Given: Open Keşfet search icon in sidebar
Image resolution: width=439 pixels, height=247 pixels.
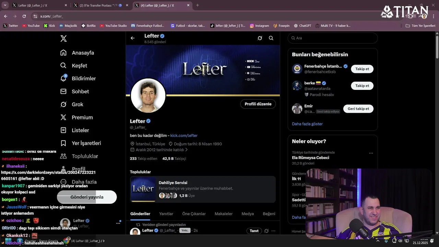Looking at the screenshot, I should [x=63, y=66].
